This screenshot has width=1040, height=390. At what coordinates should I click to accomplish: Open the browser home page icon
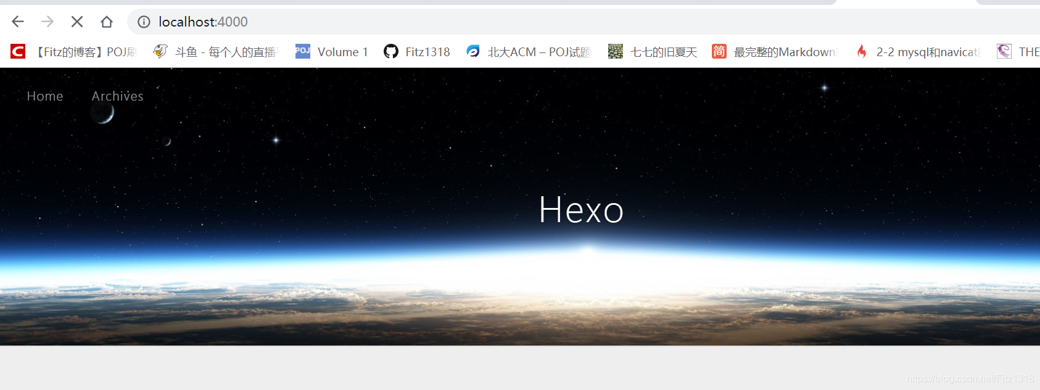[x=107, y=22]
